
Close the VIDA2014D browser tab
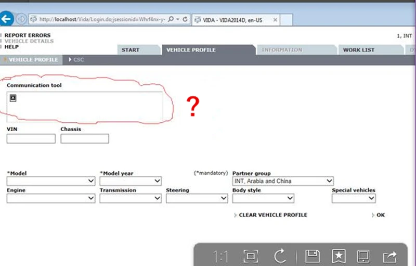pyautogui.click(x=275, y=20)
